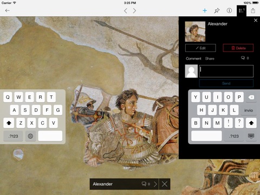Tap the left shift key
Viewport: 260px width, 195px height.
[x=9, y=123]
